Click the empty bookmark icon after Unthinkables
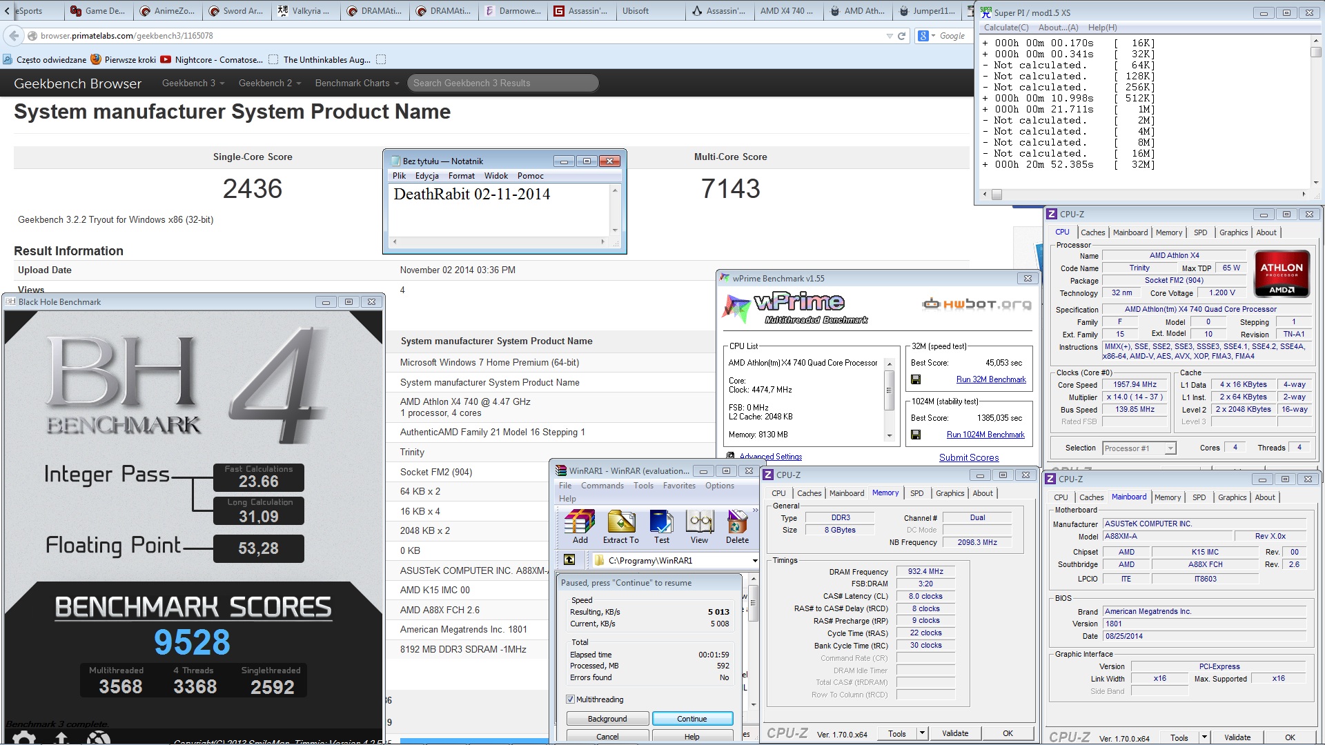The height and width of the screenshot is (745, 1325). coord(381,59)
